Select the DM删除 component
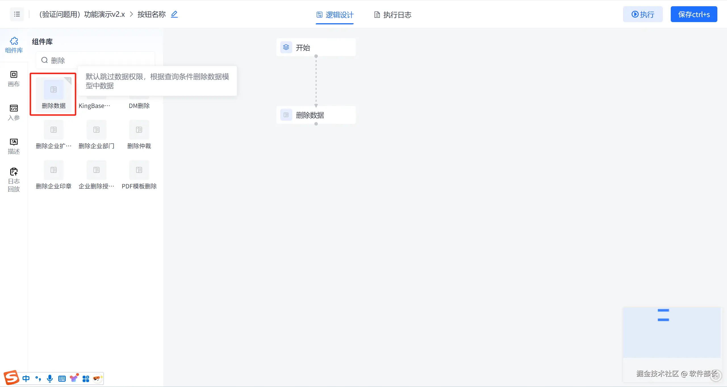The width and height of the screenshot is (727, 387). point(139,105)
